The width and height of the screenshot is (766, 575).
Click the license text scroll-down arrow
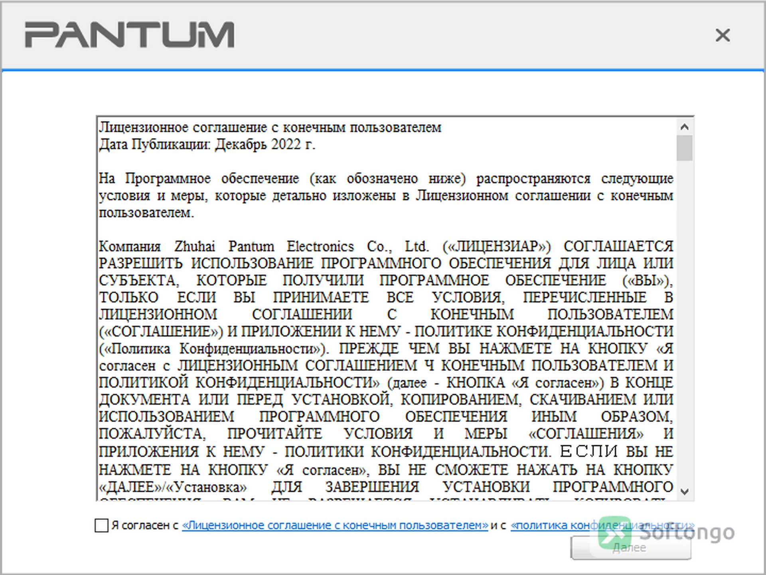(685, 492)
